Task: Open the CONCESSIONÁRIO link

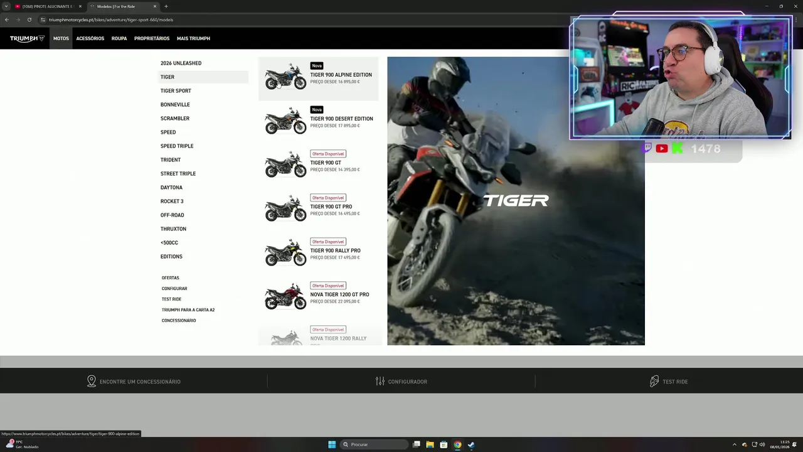Action: [179, 321]
